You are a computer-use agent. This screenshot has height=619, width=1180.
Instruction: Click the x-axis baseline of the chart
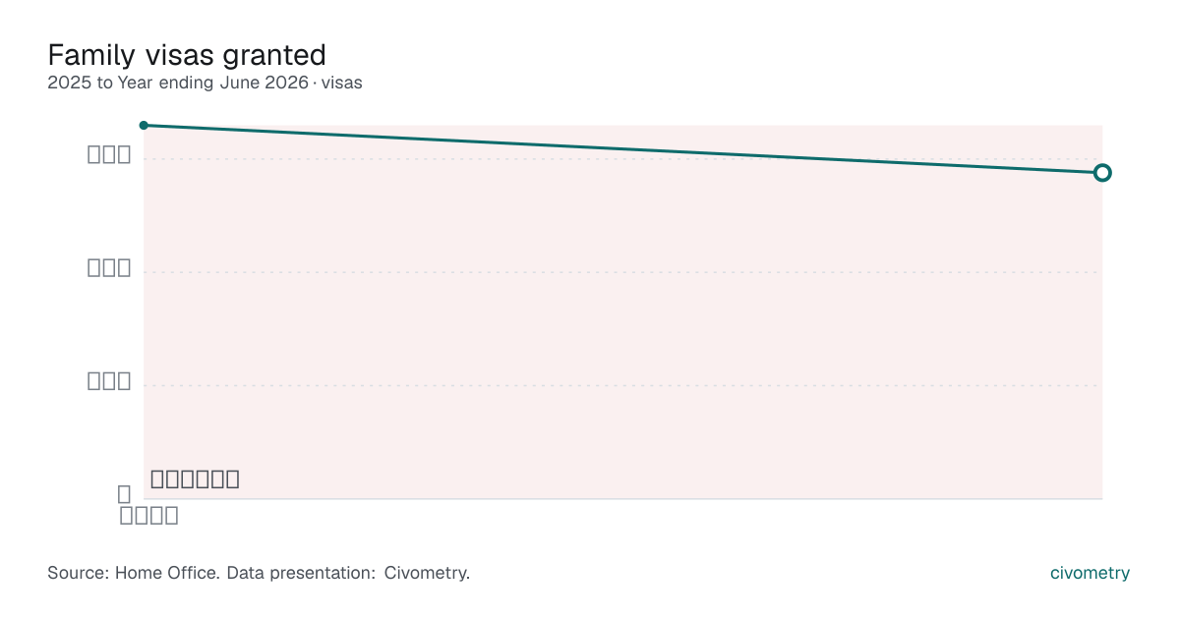(622, 499)
